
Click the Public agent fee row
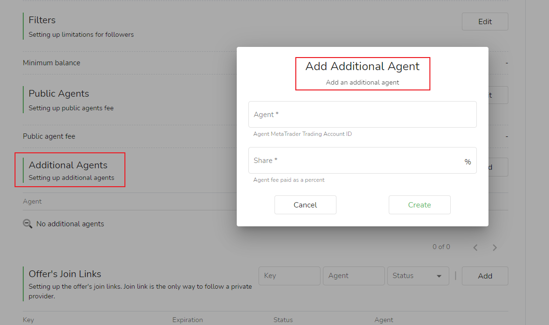point(49,136)
